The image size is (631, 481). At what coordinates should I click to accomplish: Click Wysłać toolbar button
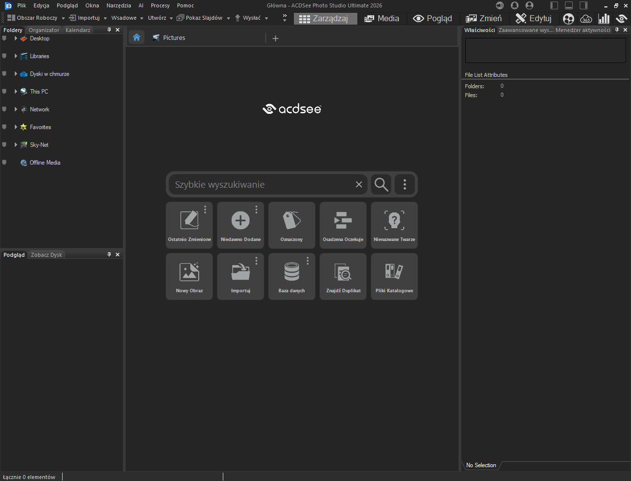click(247, 18)
